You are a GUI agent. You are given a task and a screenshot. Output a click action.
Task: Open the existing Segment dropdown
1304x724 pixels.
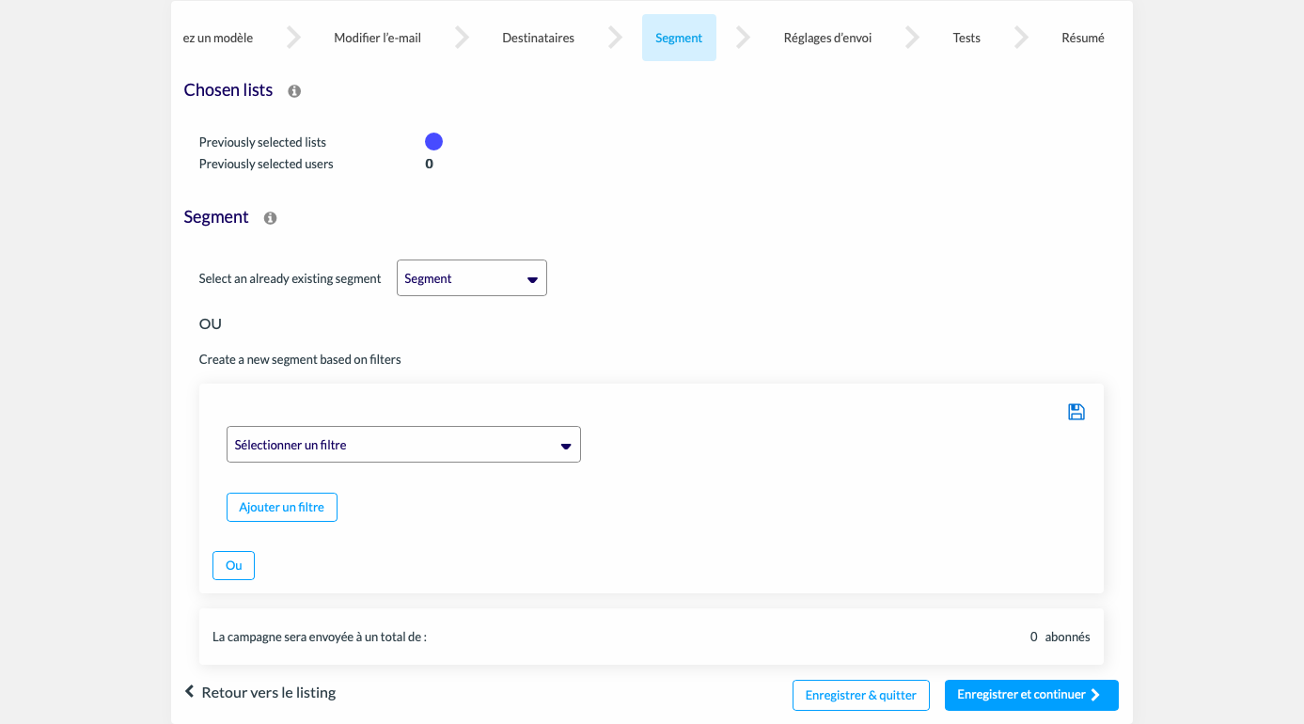471,278
